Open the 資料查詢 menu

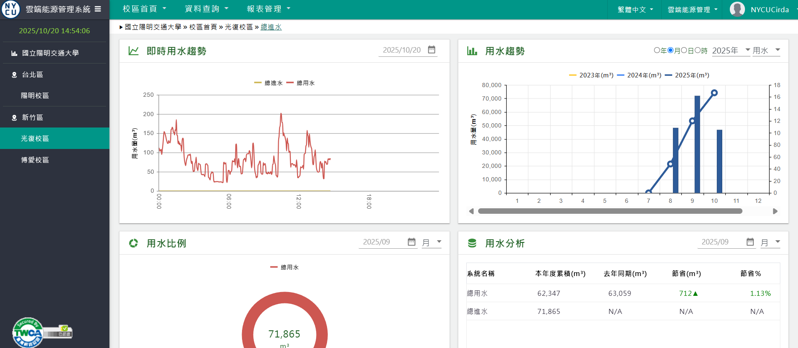(206, 9)
